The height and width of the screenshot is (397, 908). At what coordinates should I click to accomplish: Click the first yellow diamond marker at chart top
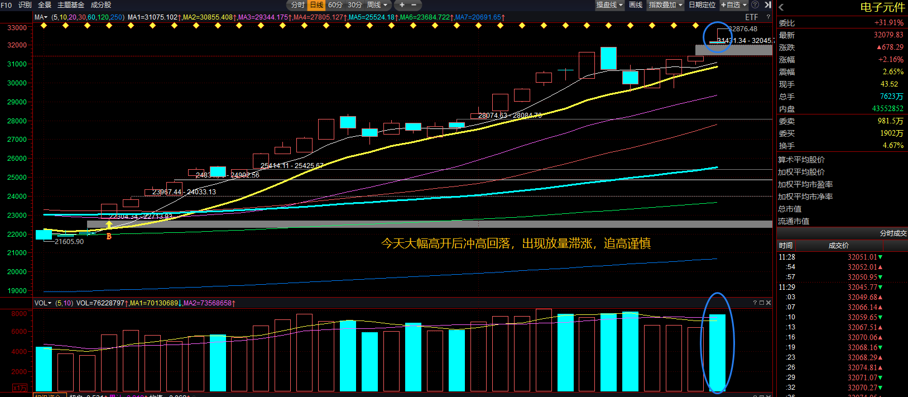(x=44, y=26)
